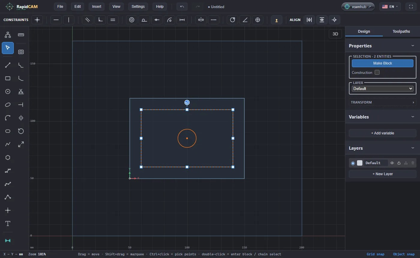Select the Circle drawing tool
This screenshot has width=420, height=258.
click(x=8, y=91)
